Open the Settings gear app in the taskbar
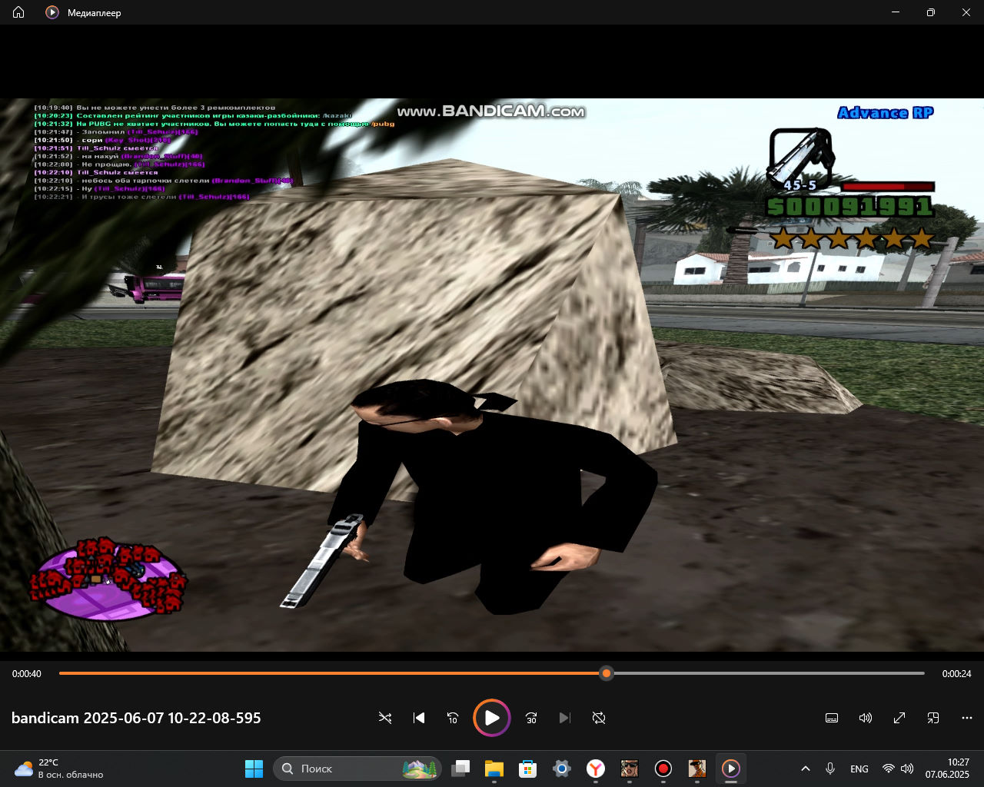984x787 pixels. point(562,769)
